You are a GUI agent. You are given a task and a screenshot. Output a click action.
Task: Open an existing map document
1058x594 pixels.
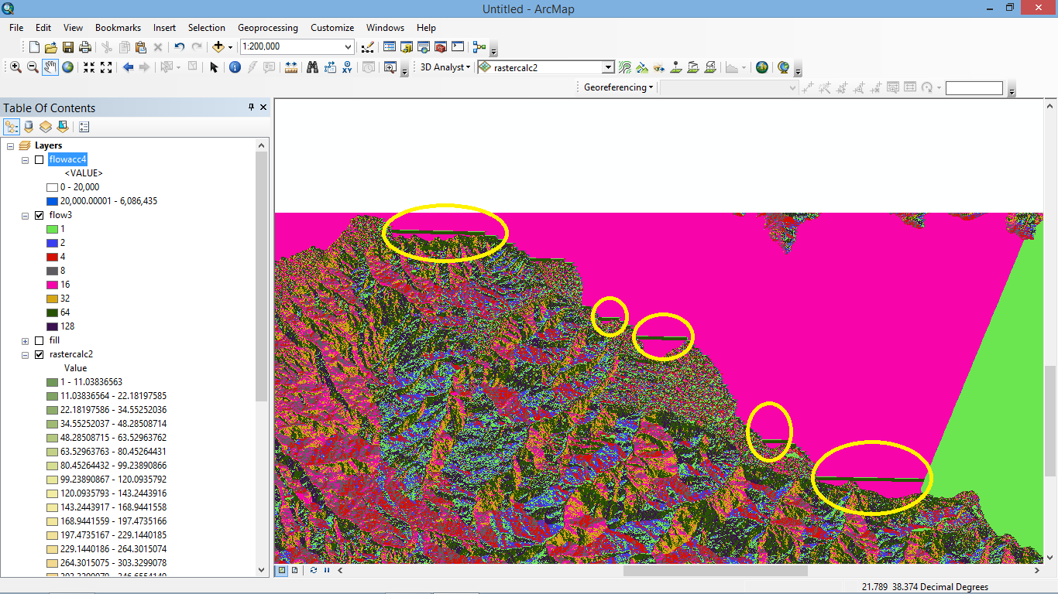51,47
